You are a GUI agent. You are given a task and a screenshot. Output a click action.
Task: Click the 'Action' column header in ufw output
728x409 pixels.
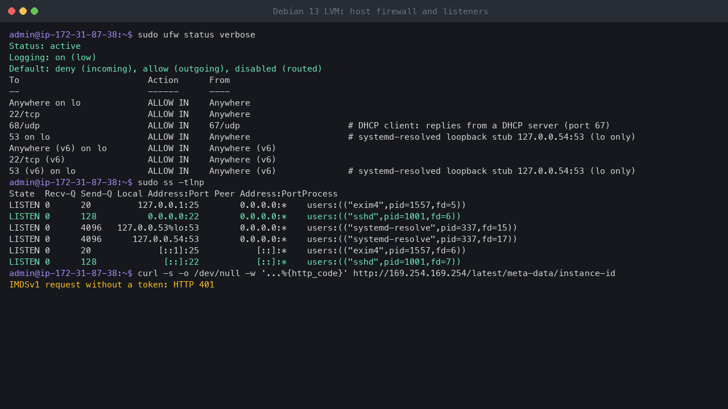tap(163, 80)
